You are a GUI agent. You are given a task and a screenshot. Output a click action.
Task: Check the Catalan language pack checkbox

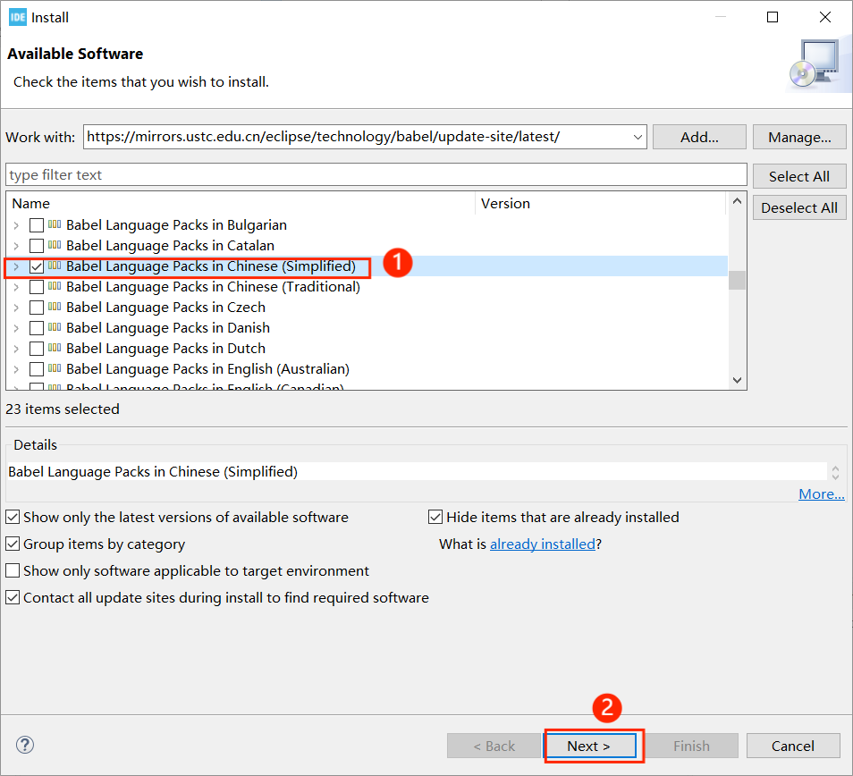37,246
